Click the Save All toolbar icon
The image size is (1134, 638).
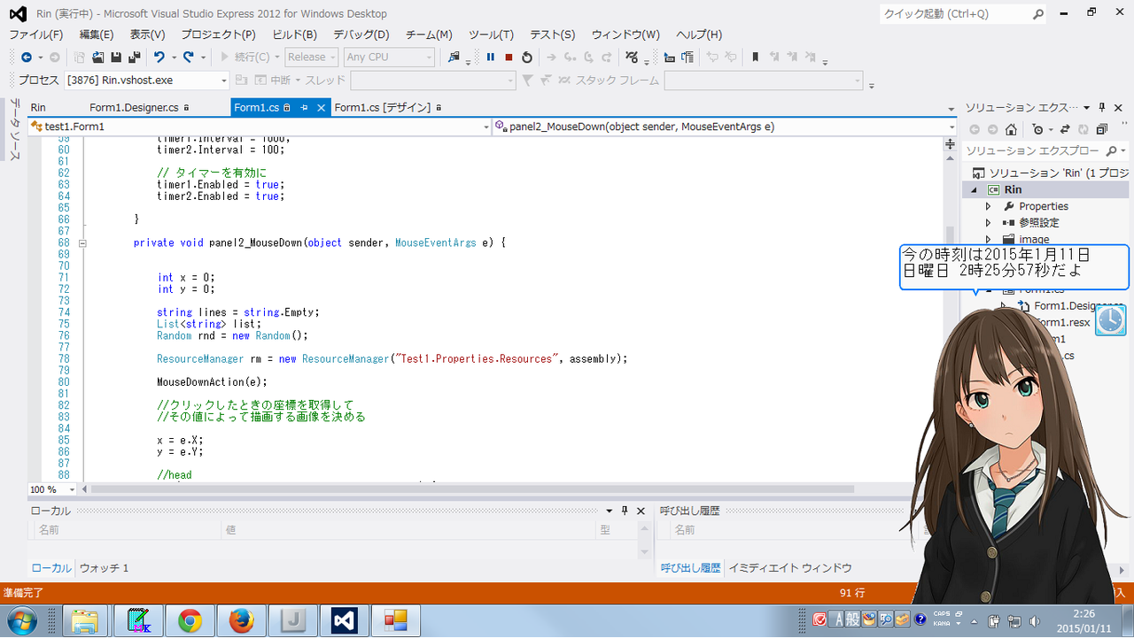point(134,58)
